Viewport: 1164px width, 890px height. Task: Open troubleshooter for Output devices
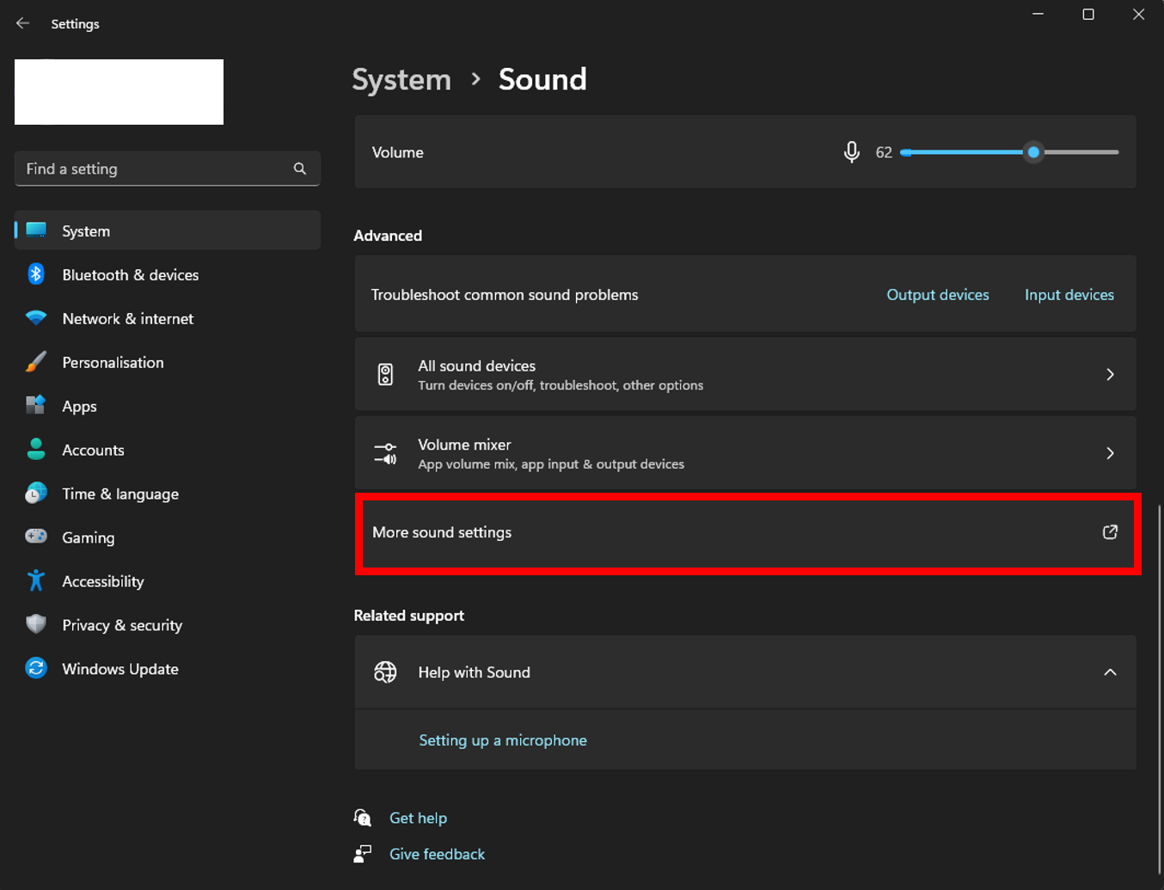click(937, 294)
